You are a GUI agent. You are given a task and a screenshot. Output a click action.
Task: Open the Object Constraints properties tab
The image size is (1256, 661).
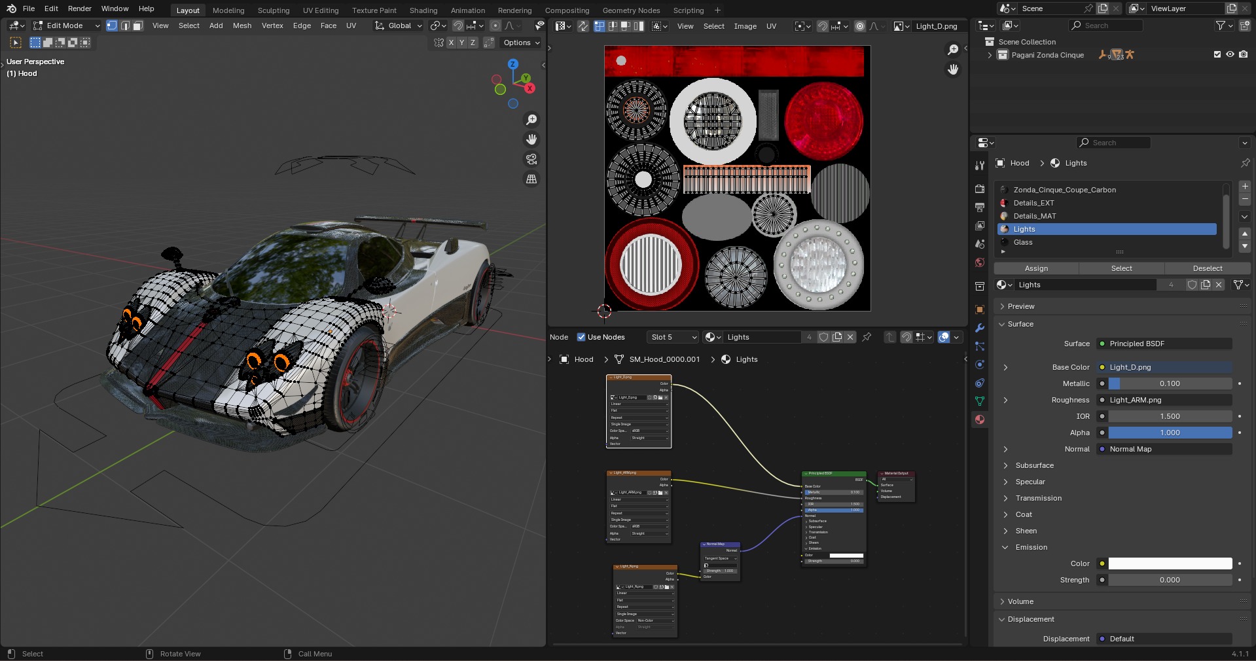pos(979,383)
